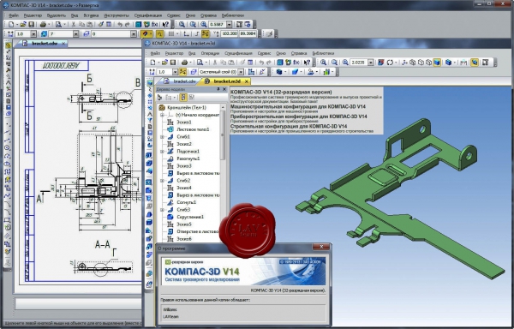Undo last action in bracket.m3d window
The height and width of the screenshot is (329, 514).
tap(261, 63)
